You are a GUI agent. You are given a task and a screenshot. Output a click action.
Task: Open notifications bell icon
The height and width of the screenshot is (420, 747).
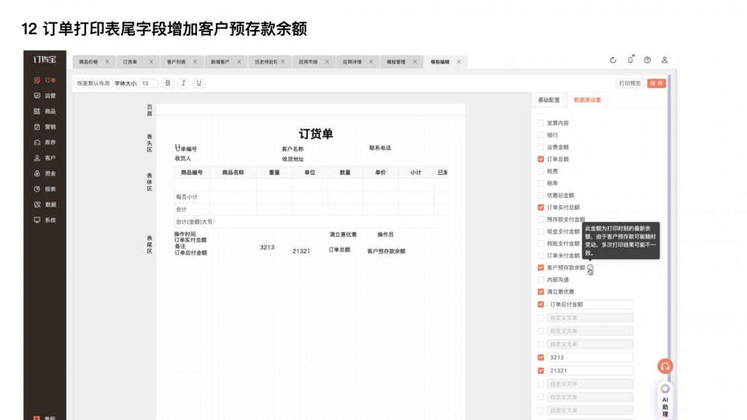[630, 60]
